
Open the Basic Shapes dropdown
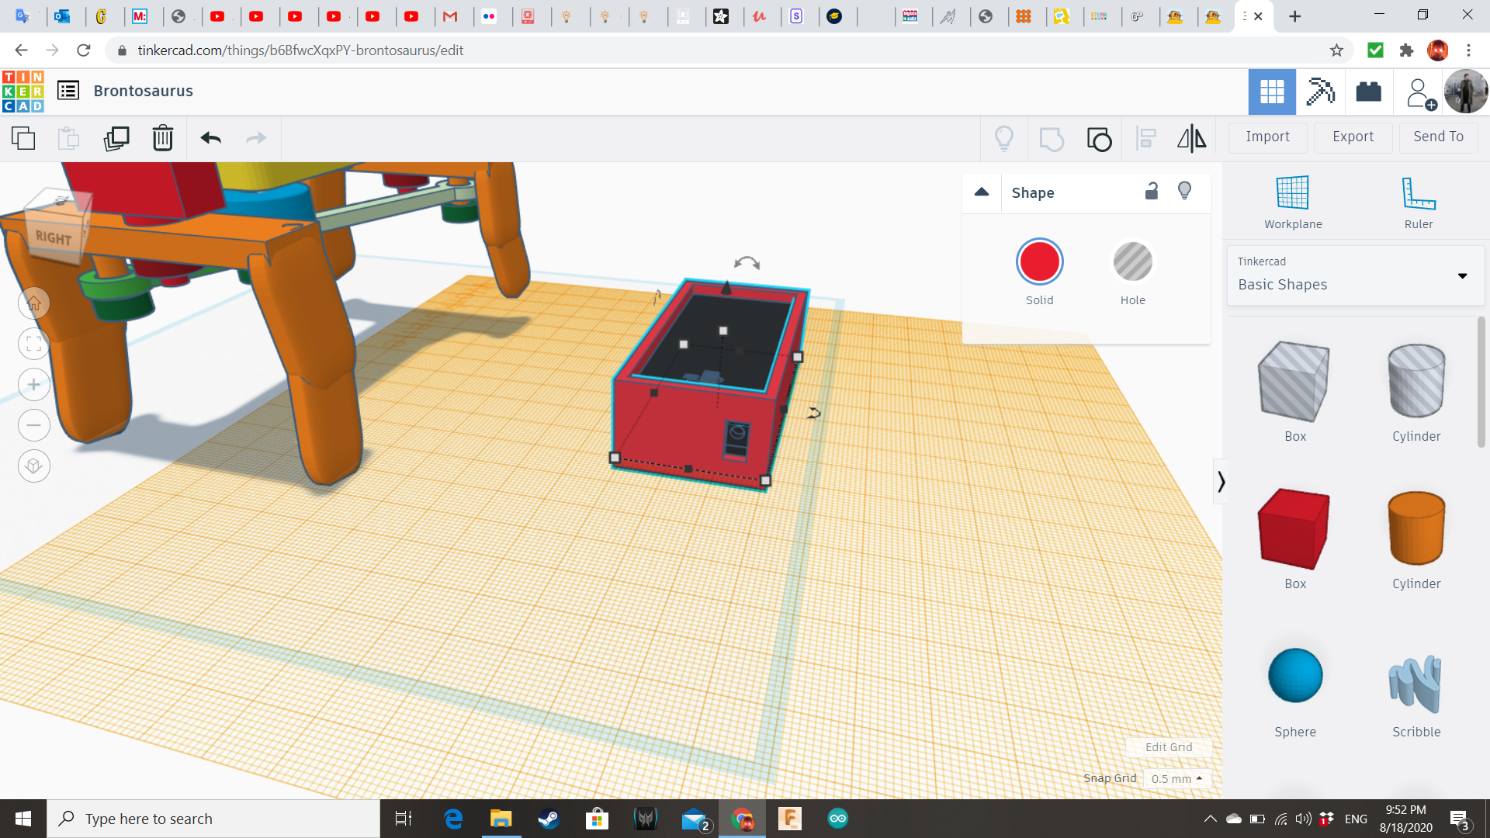[1355, 275]
